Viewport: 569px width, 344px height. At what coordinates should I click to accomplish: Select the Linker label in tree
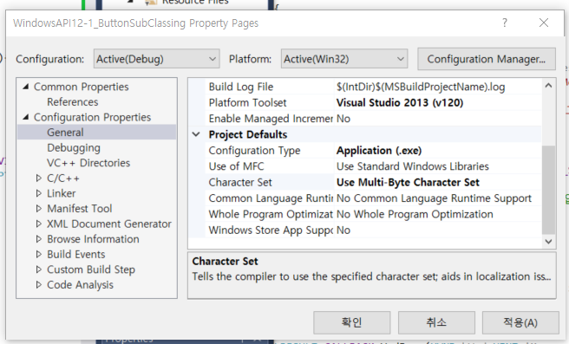(62, 193)
